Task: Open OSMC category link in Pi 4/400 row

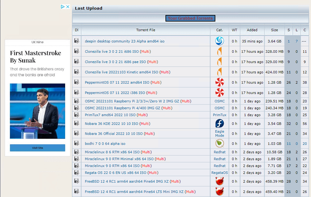Action: [220, 108]
